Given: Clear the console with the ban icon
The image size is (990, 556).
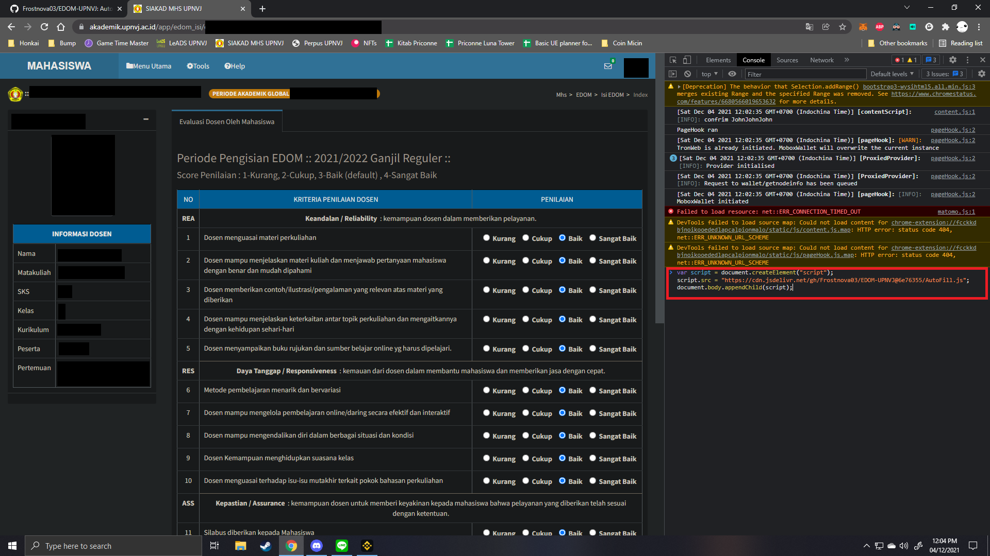Looking at the screenshot, I should coord(688,74).
